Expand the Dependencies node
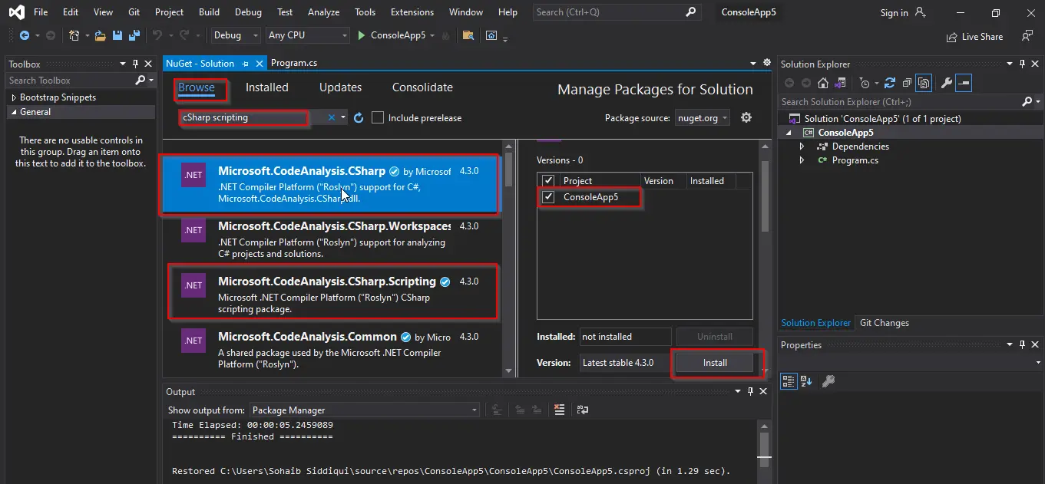This screenshot has width=1045, height=484. tap(802, 147)
